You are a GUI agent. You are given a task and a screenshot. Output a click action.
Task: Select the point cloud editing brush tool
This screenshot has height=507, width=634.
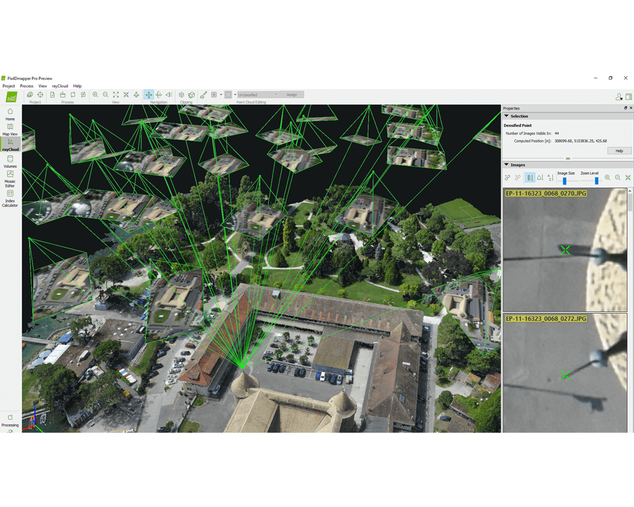point(204,94)
